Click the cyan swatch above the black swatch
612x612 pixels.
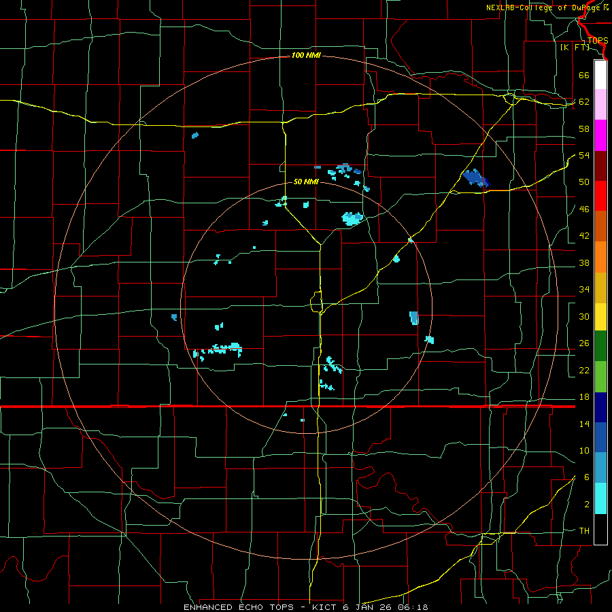pos(600,498)
